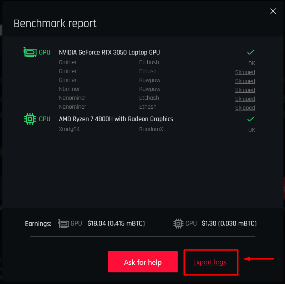Click the green checkmark next to AMD Ryzen

pos(251,119)
